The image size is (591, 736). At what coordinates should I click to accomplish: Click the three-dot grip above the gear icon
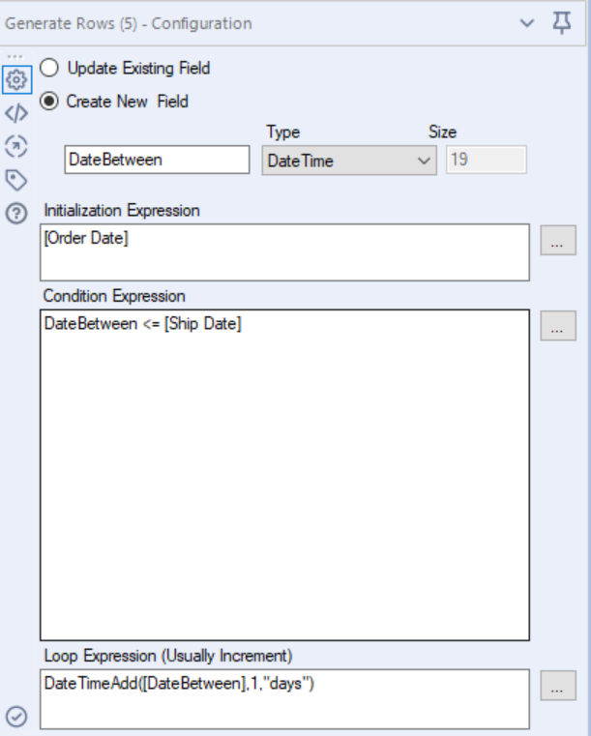tap(17, 56)
